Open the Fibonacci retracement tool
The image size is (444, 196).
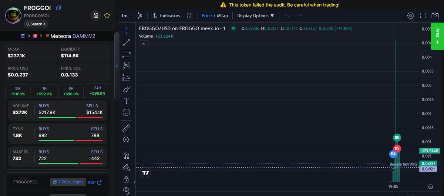pos(127,54)
